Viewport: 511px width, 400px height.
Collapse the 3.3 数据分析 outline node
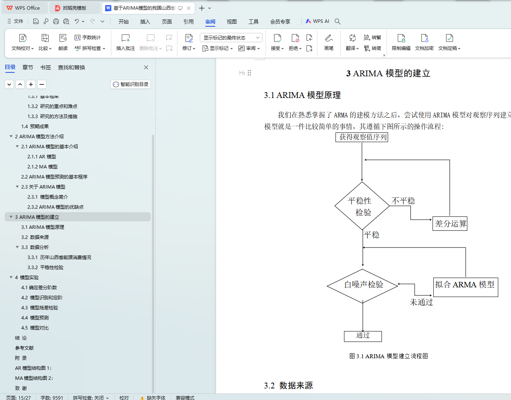[17, 247]
